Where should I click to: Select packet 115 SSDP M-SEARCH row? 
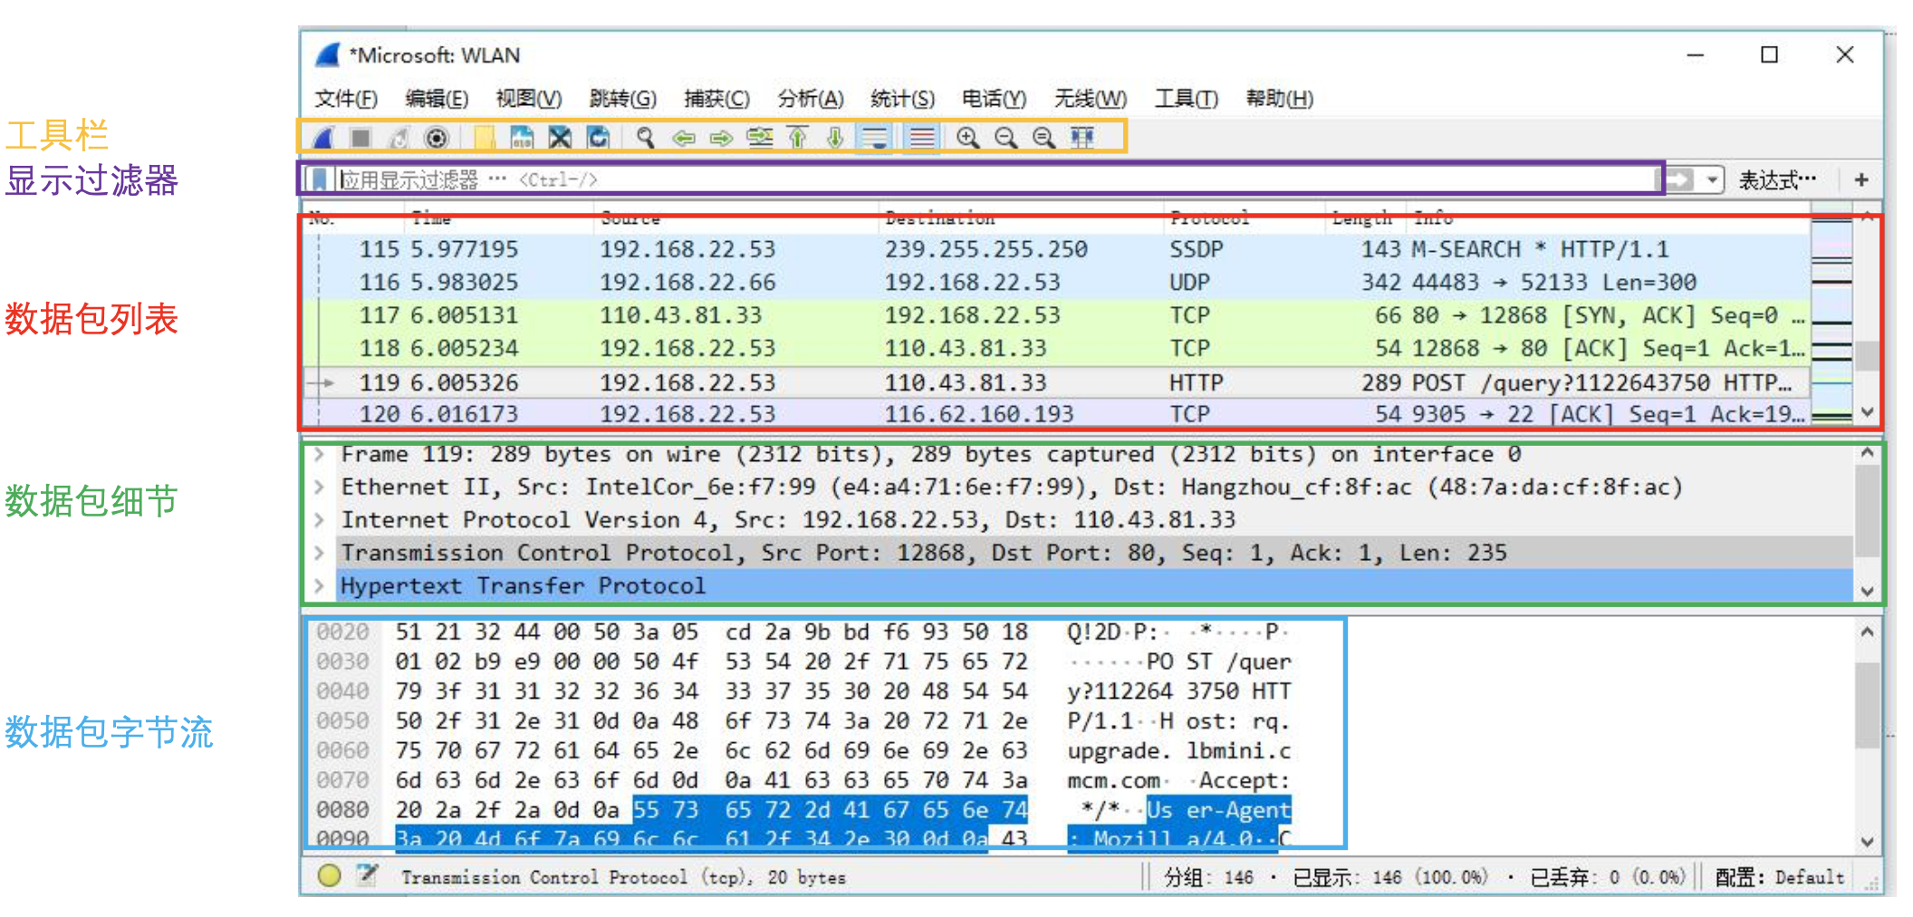coord(1057,249)
